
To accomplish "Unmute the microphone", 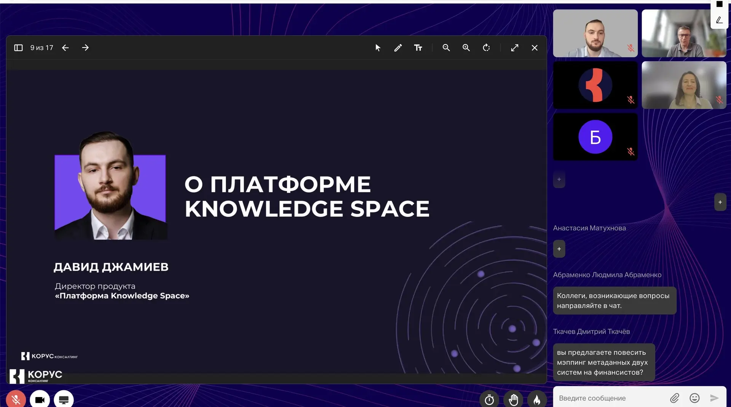I will coord(16,399).
